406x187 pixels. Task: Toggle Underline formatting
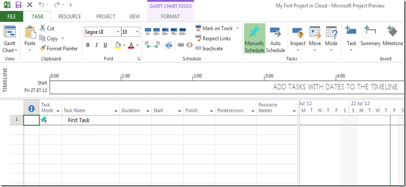[x=105, y=45]
